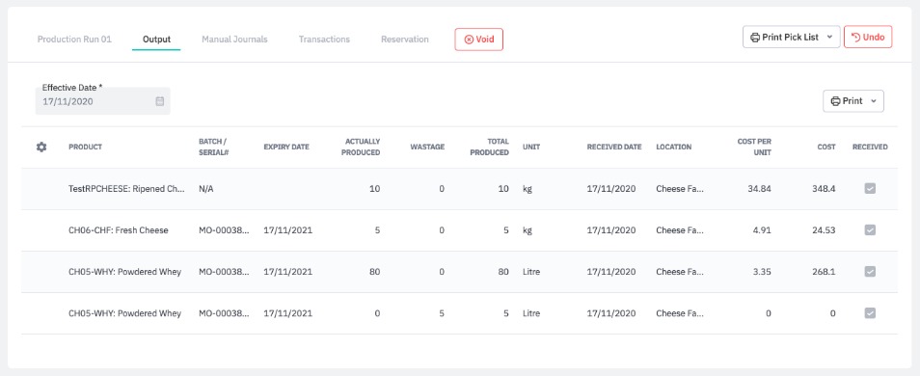Expand the Print dropdown chevron
The width and height of the screenshot is (920, 376).
(x=873, y=101)
